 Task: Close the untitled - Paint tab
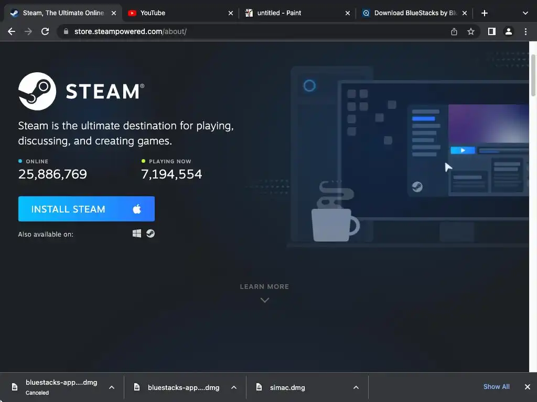[348, 13]
